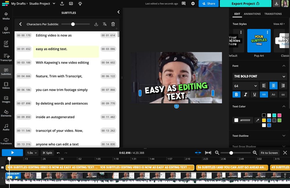Select the Split tool in the toolbar
This screenshot has width=290, height=188.
[x=47, y=153]
